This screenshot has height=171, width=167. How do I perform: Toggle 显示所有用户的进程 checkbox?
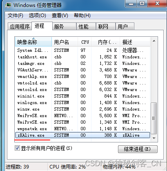coord(17,148)
